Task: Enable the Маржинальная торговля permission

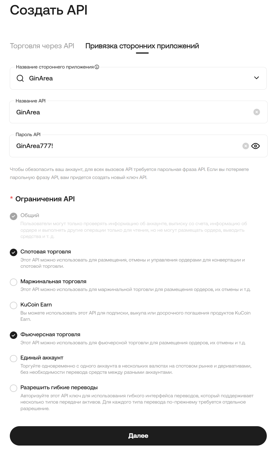Action: point(14,282)
